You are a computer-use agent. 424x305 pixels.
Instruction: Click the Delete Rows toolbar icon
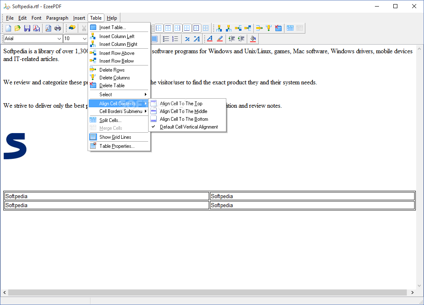pos(259,28)
